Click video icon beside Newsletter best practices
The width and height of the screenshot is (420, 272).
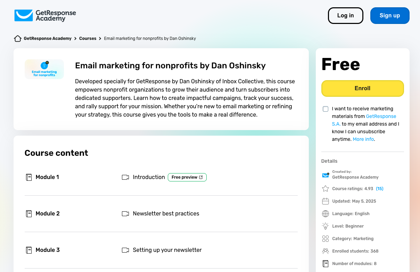pos(125,214)
